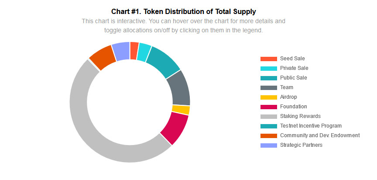Click the Foundation crimson legend swatch
The image size is (377, 180).
(268, 107)
